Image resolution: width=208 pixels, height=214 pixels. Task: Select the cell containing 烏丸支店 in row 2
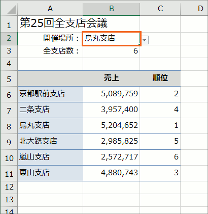(112, 39)
